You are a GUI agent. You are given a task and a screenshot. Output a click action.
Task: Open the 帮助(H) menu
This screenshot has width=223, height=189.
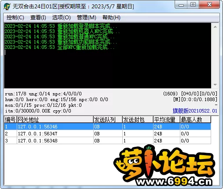click(x=111, y=18)
